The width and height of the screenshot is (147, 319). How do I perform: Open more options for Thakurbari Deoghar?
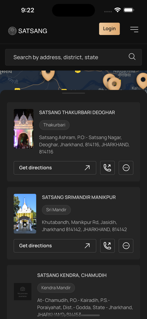(x=126, y=168)
